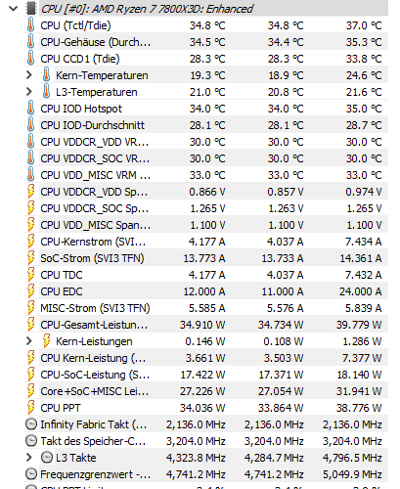This screenshot has width=400, height=489.
Task: Click thermometer icon of CPU IOD Hotspot
Action: pos(30,109)
